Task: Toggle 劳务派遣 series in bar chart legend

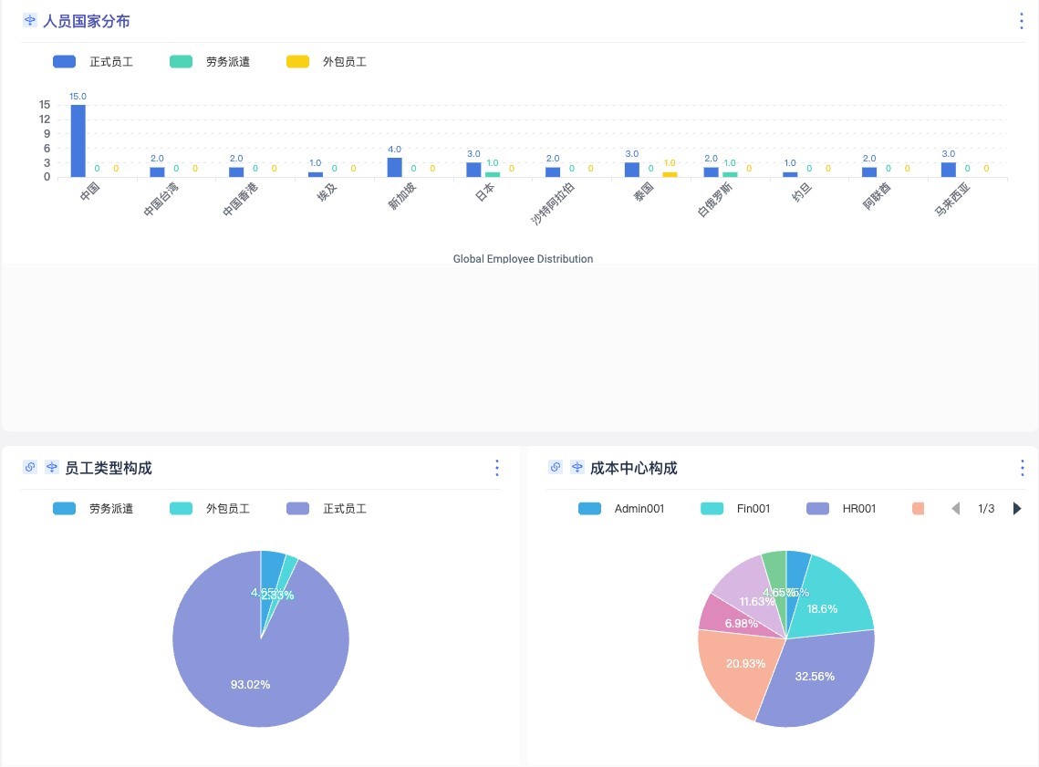Action: click(x=211, y=62)
